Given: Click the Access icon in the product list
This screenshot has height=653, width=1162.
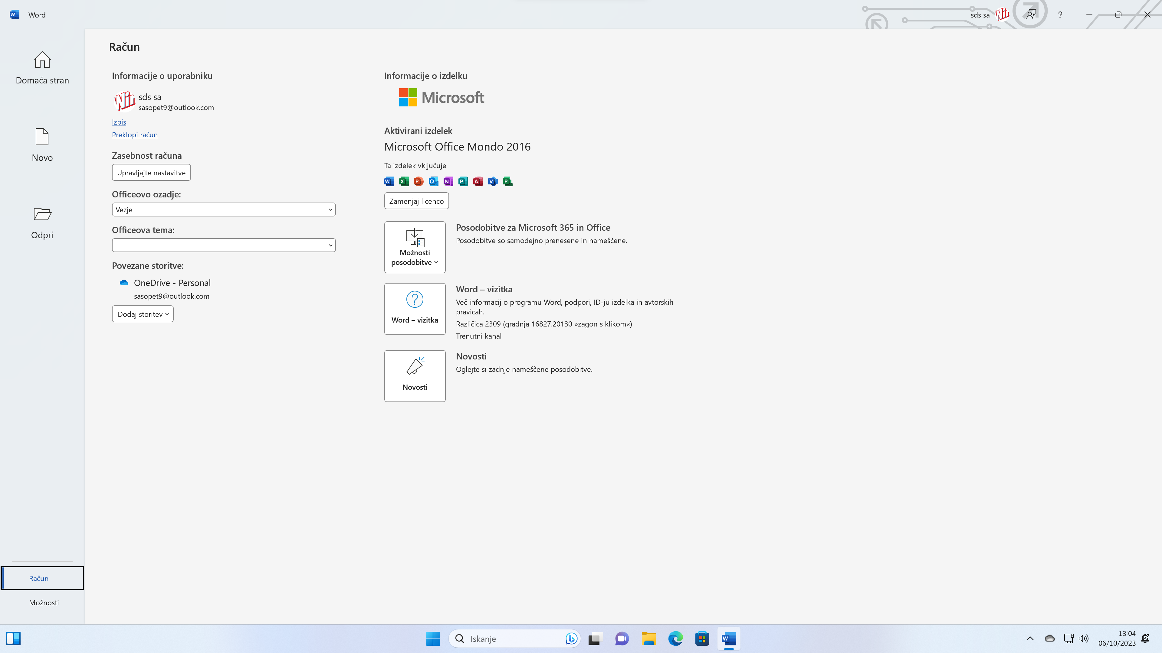Looking at the screenshot, I should click(478, 182).
